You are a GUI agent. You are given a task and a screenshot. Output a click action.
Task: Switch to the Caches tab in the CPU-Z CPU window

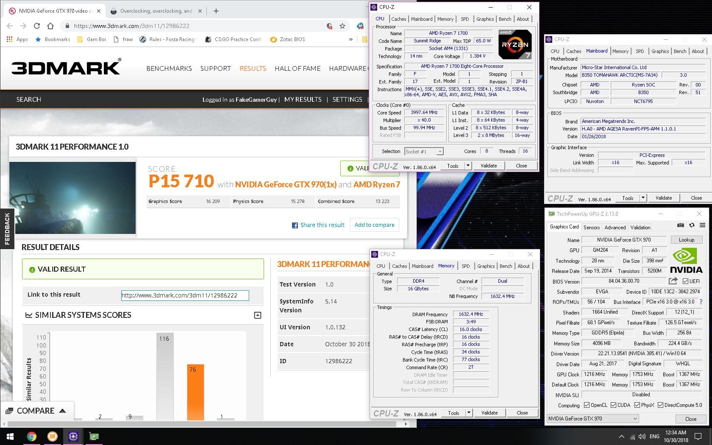coord(398,19)
